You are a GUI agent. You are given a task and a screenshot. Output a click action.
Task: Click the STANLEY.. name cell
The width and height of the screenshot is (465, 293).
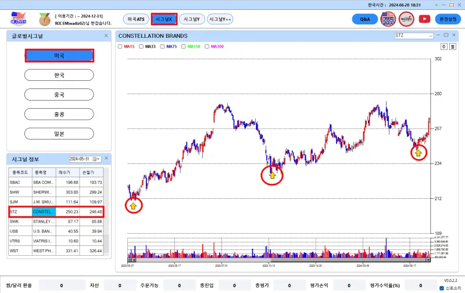[44, 221]
